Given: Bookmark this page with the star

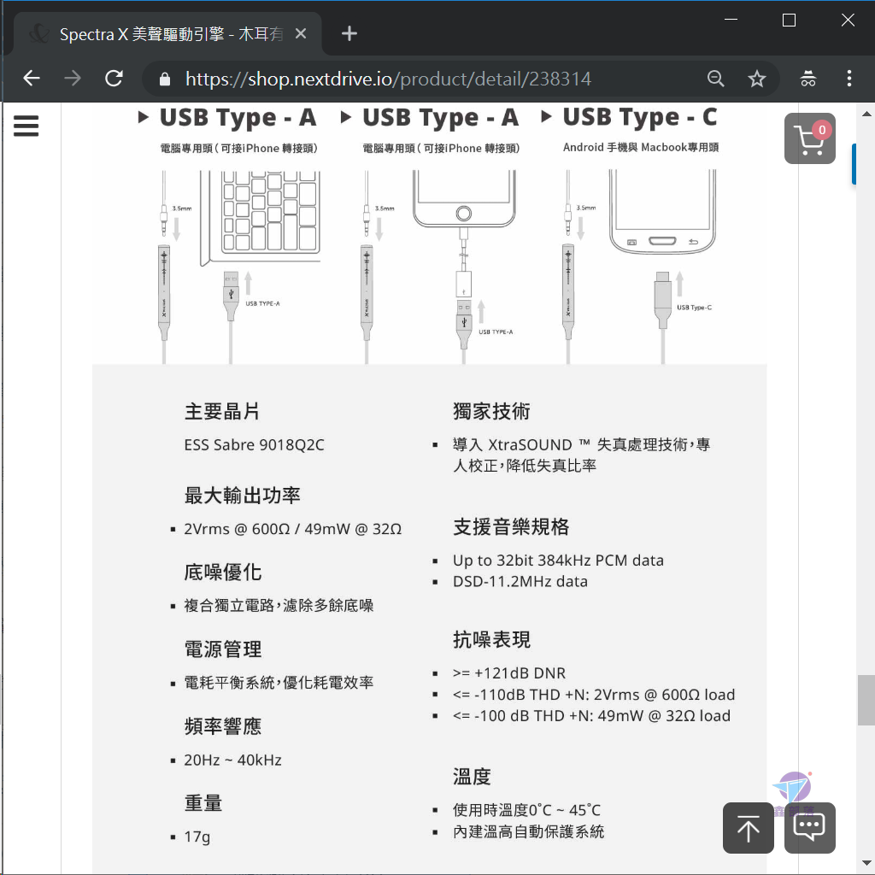Looking at the screenshot, I should [757, 79].
